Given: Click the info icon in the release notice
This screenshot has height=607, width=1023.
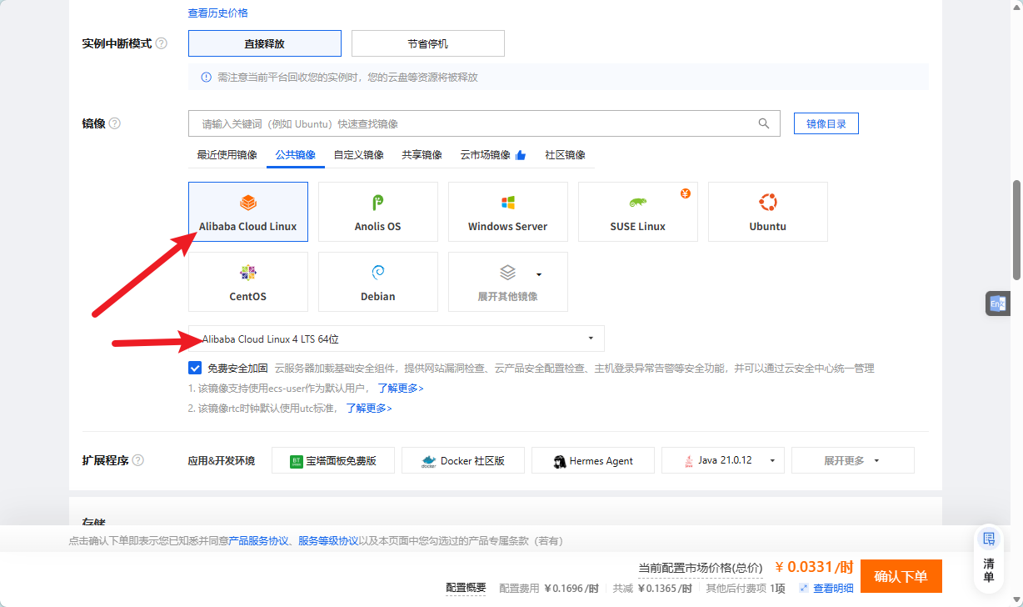Looking at the screenshot, I should tap(207, 78).
